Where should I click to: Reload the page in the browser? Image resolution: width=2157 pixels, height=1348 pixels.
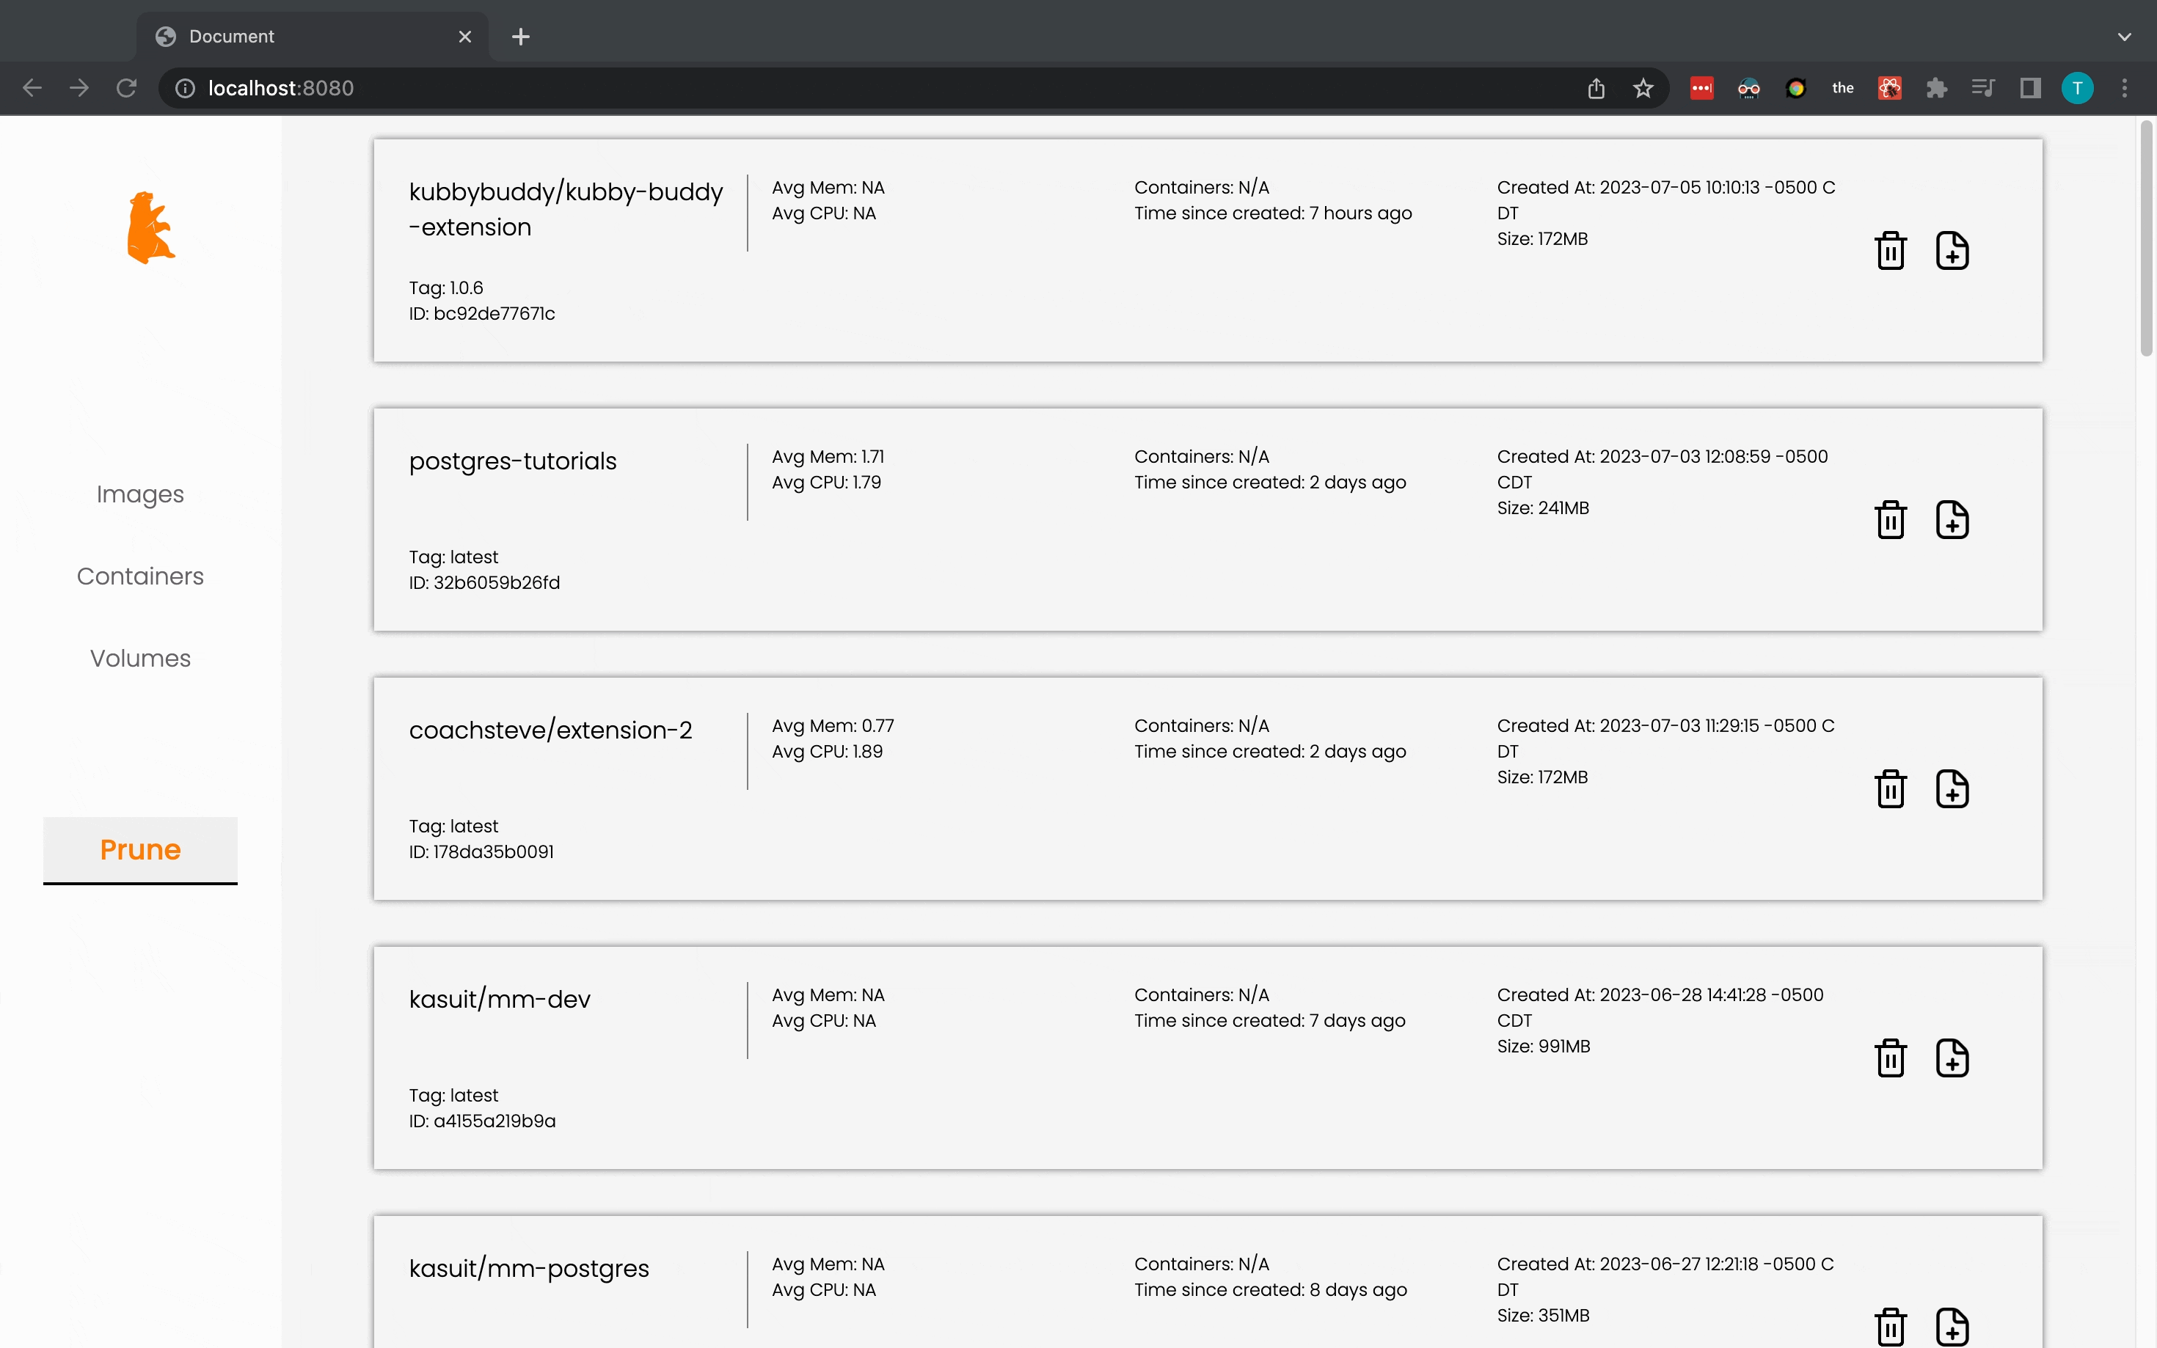[x=127, y=87]
